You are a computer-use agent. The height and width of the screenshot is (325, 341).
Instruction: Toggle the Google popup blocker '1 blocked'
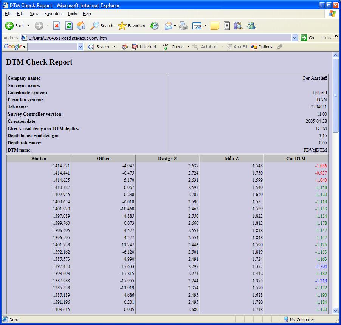144,47
